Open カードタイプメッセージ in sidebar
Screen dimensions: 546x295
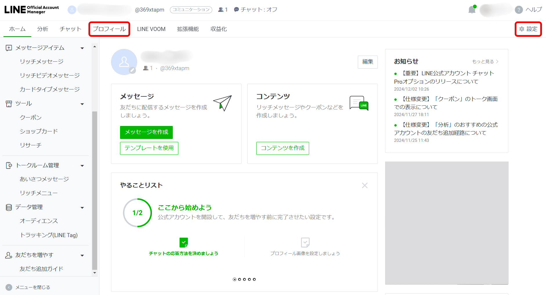(x=50, y=89)
